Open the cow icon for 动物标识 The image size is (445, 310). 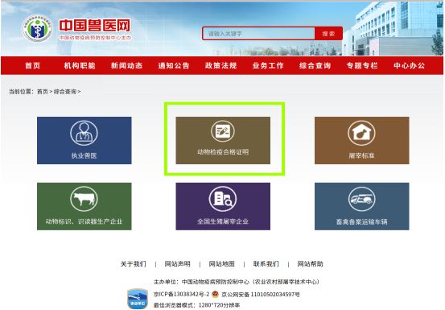point(84,199)
